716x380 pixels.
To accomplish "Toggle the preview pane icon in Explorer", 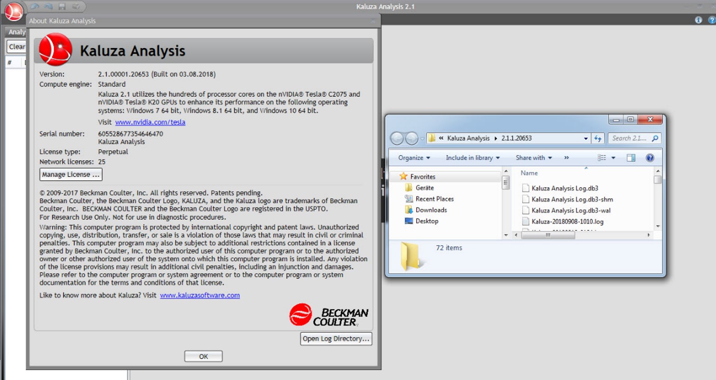I will click(631, 158).
